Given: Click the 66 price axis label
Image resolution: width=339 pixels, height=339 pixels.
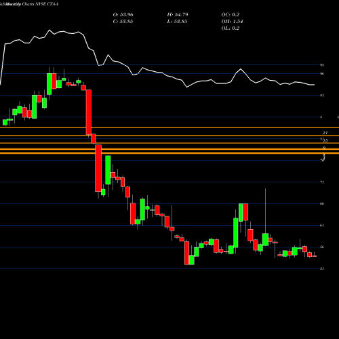Looking at the screenshot, I should [322, 203].
